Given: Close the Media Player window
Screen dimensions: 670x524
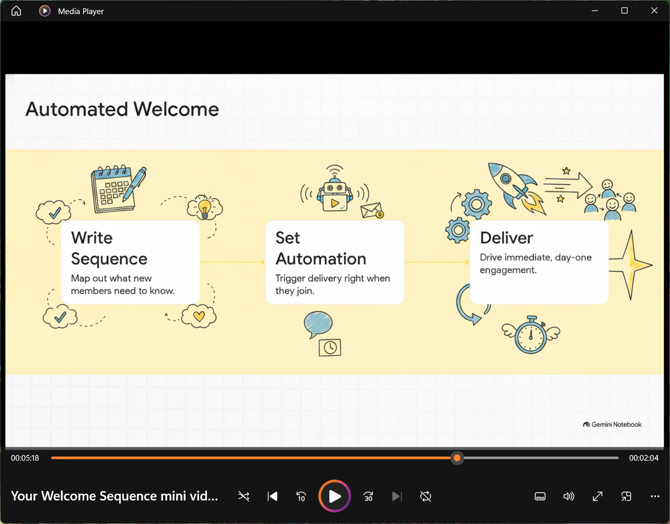Looking at the screenshot, I should [654, 11].
